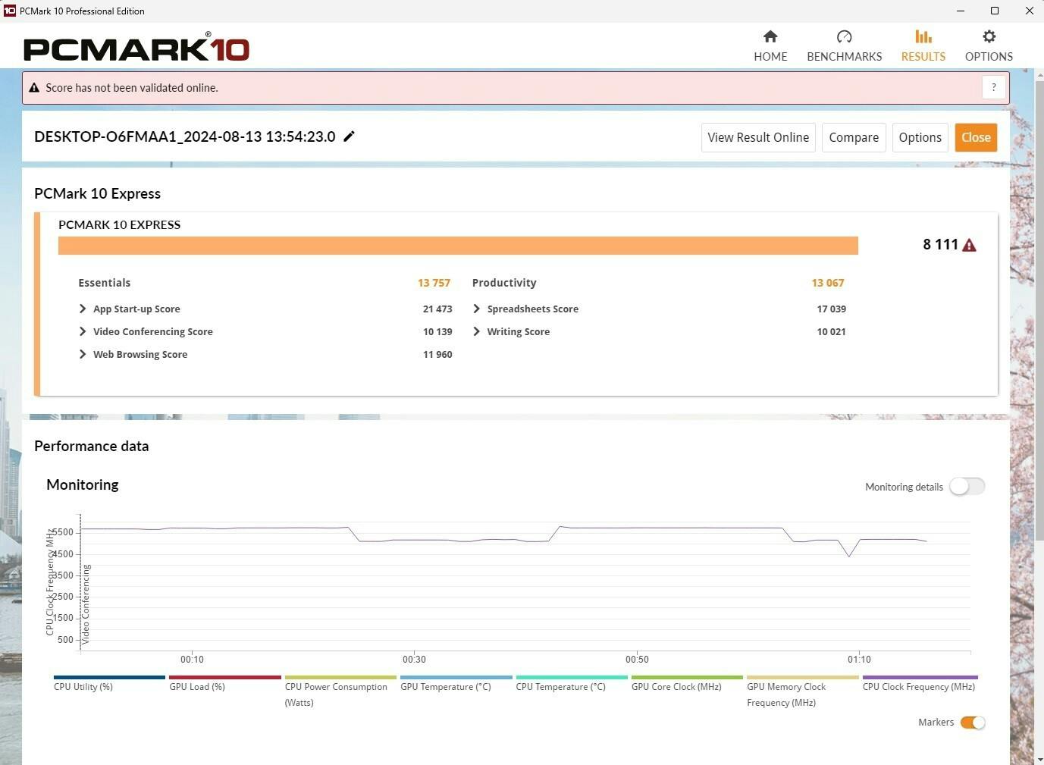
Task: Click the question mark help icon
Action: tap(993, 87)
